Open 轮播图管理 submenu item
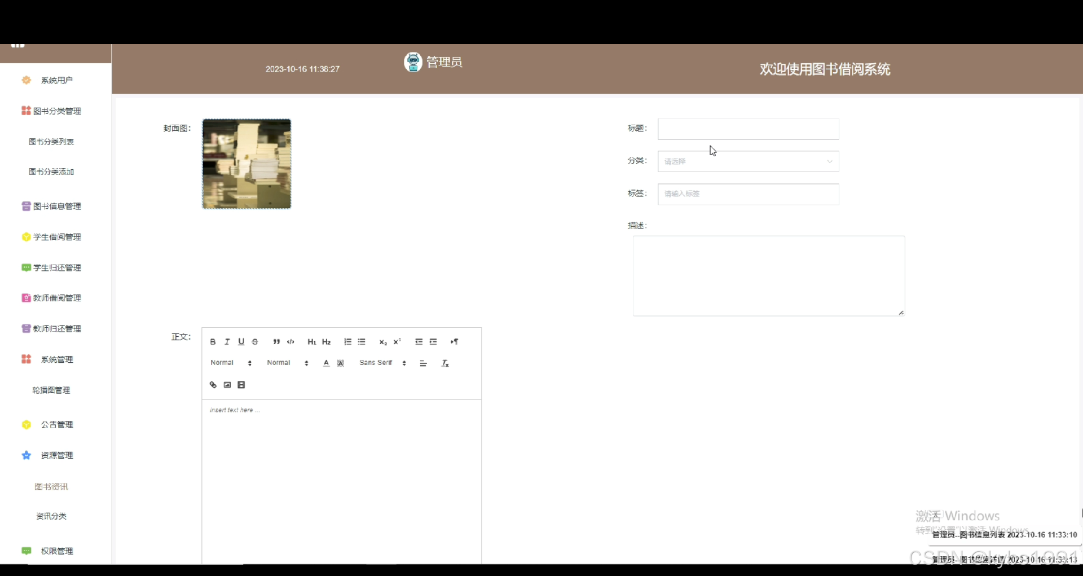Viewport: 1083px width, 576px height. 51,390
